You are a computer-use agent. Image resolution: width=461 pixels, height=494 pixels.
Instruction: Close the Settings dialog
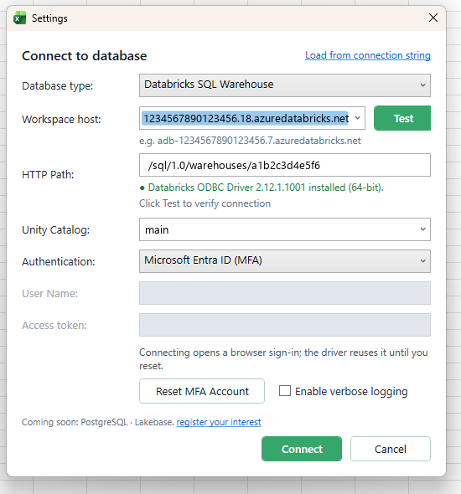(x=433, y=18)
